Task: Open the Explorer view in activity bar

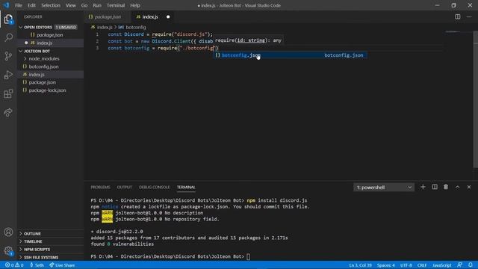Action: (x=8, y=19)
